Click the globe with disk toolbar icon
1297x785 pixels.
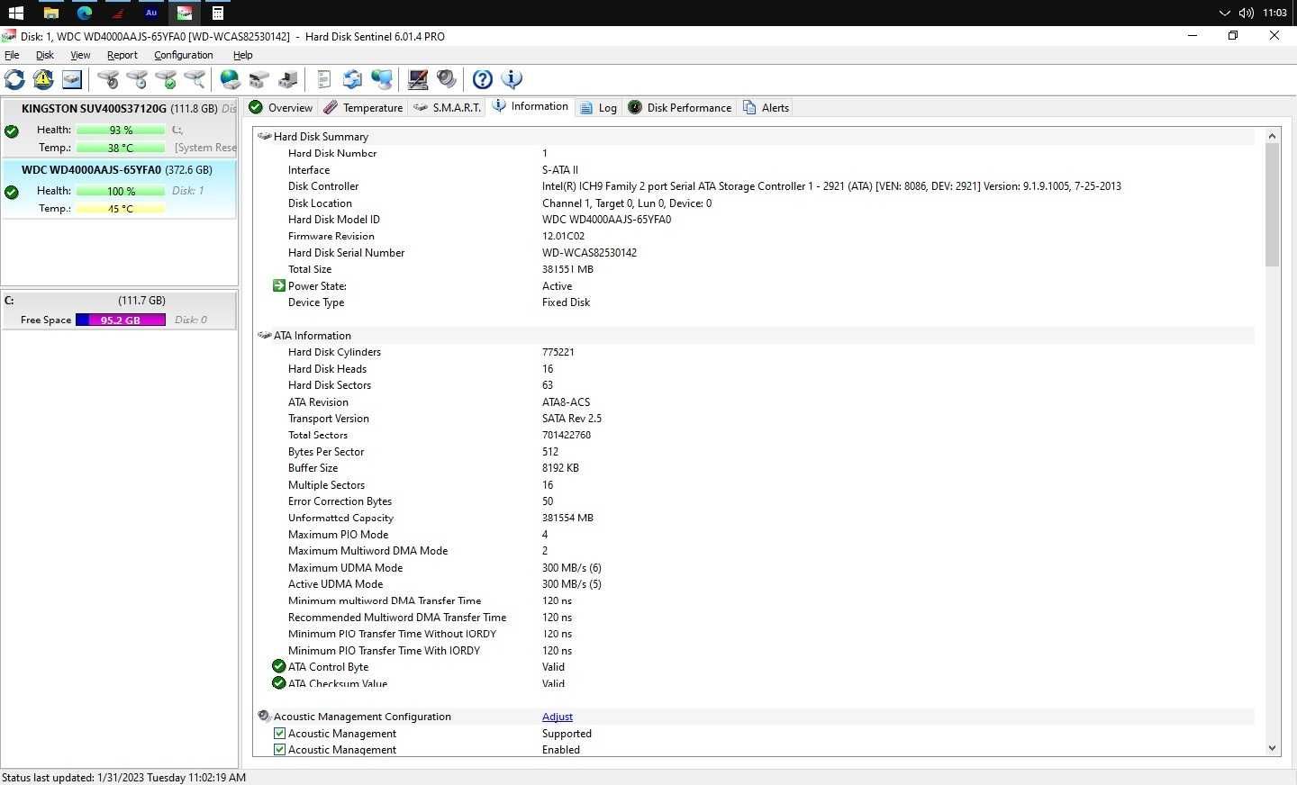pos(231,79)
